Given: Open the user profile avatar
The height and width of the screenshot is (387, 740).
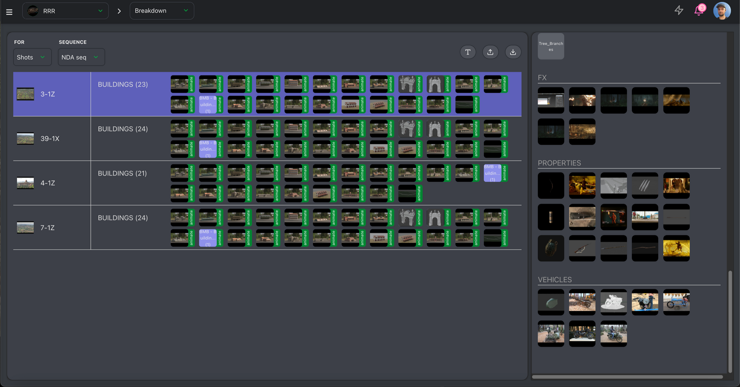Looking at the screenshot, I should tap(721, 11).
